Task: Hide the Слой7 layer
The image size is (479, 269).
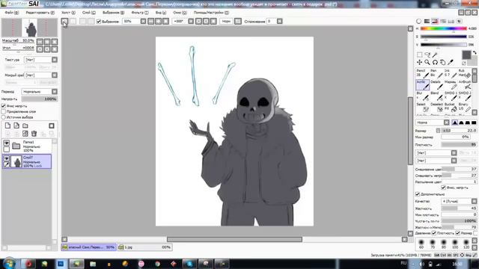Action: pyautogui.click(x=7, y=158)
